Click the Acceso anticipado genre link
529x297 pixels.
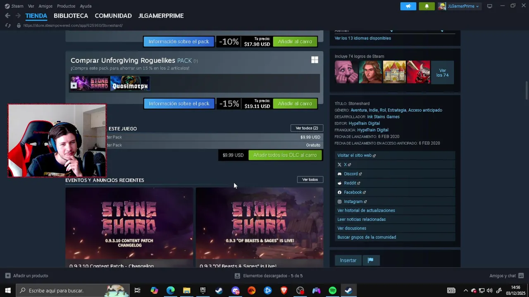tap(425, 110)
